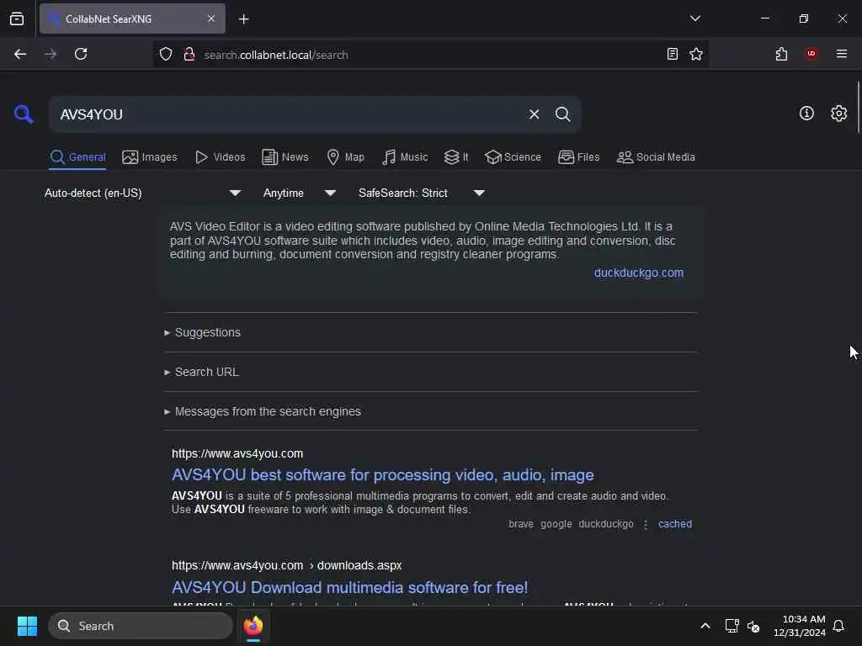Open SearXNG preferences gear
This screenshot has height=646, width=862.
click(x=838, y=114)
